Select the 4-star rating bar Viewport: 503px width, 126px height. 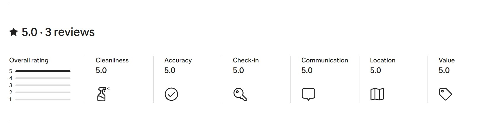[x=43, y=78]
